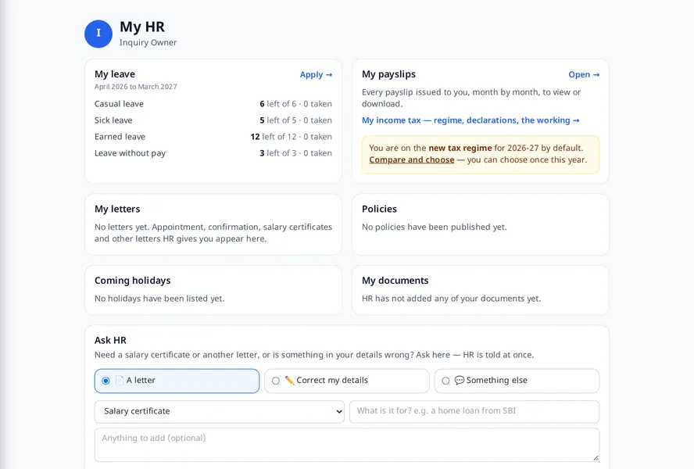Click the 'Policies' card heading

pyautogui.click(x=379, y=209)
